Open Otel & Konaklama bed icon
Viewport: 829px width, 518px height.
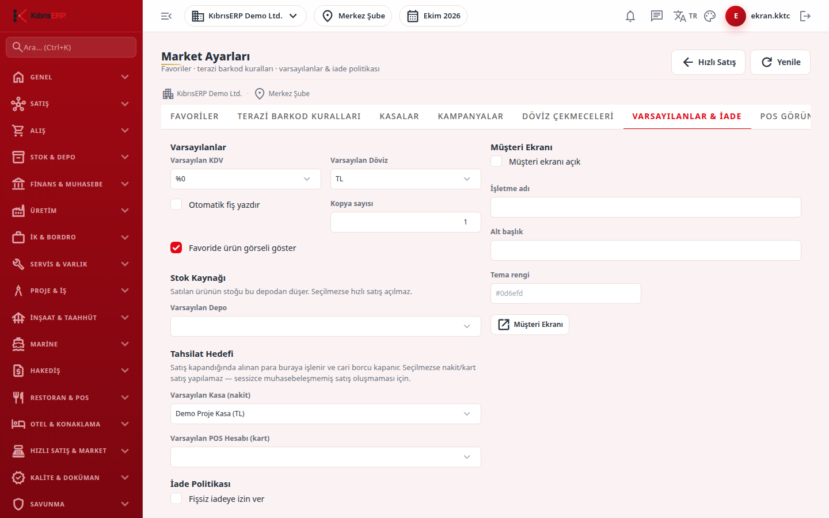click(x=18, y=424)
